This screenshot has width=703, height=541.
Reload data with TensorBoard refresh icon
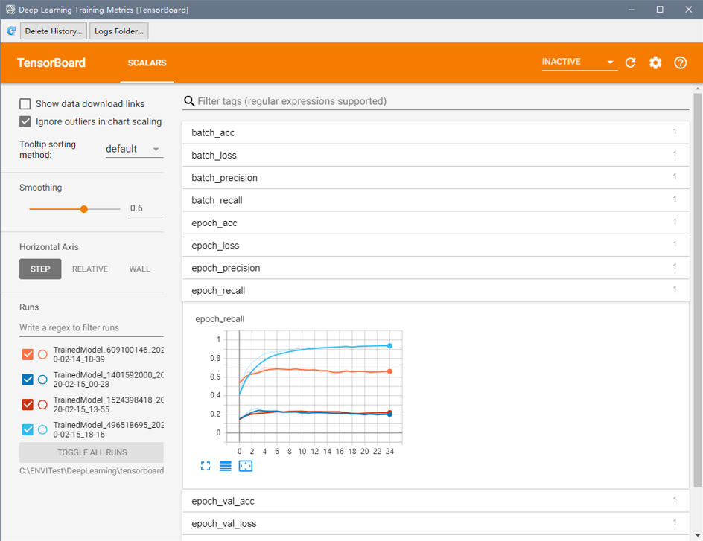coord(630,63)
